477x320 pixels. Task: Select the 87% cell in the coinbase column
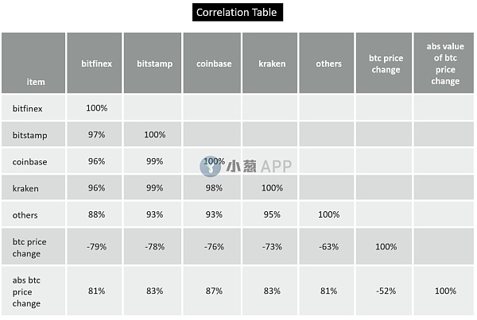pos(212,291)
